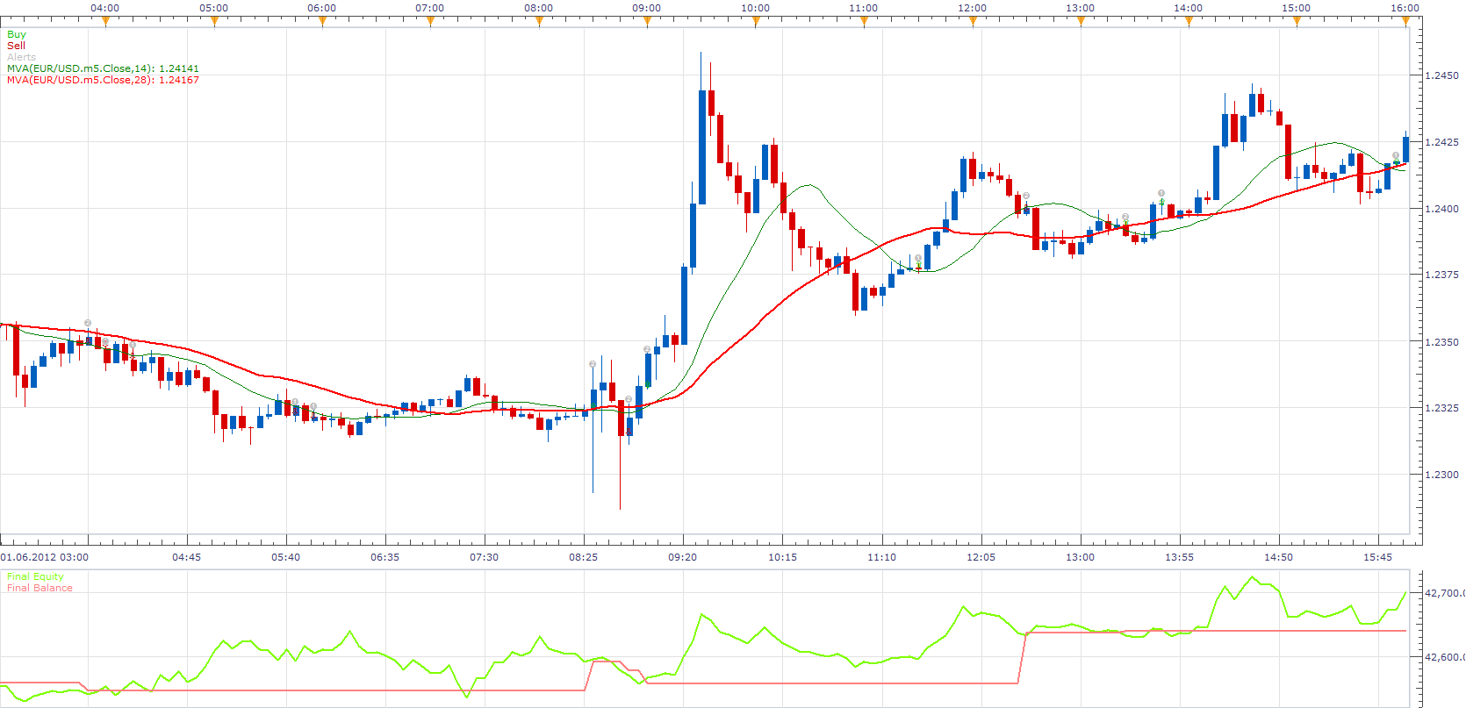Click the 01.06.2012 03:00 date label
1466x708 pixels.
tap(44, 557)
